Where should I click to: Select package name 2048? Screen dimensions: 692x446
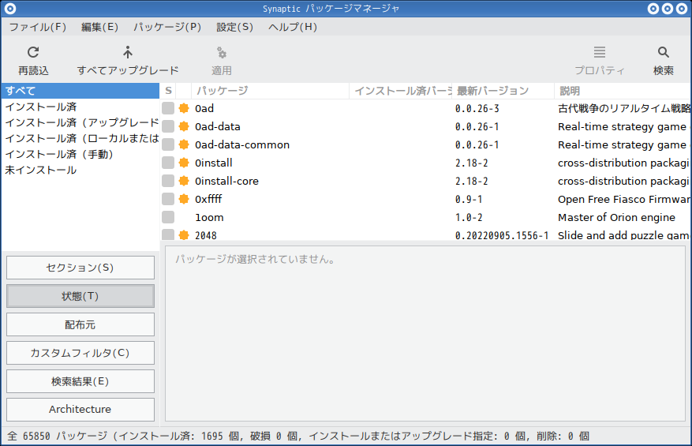[x=206, y=235]
